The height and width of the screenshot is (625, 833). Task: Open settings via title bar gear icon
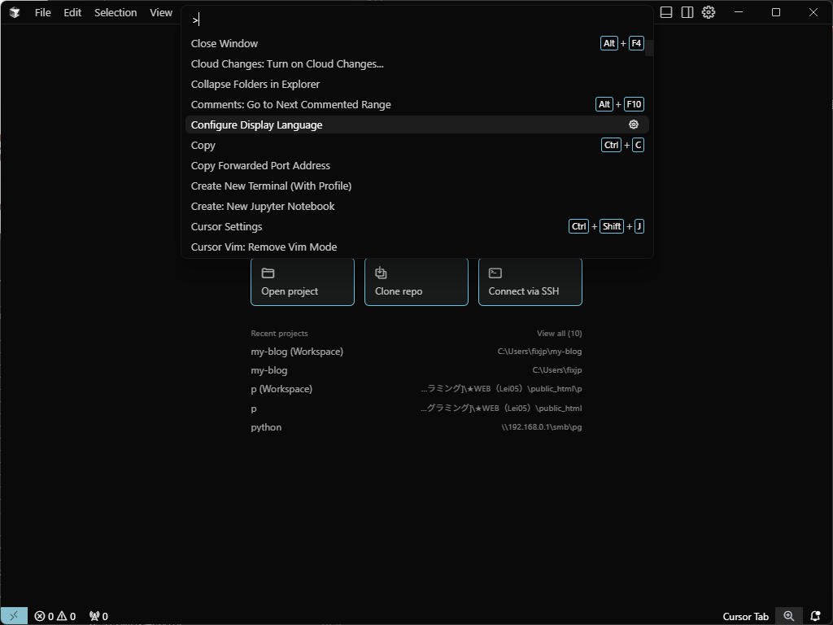pos(709,12)
